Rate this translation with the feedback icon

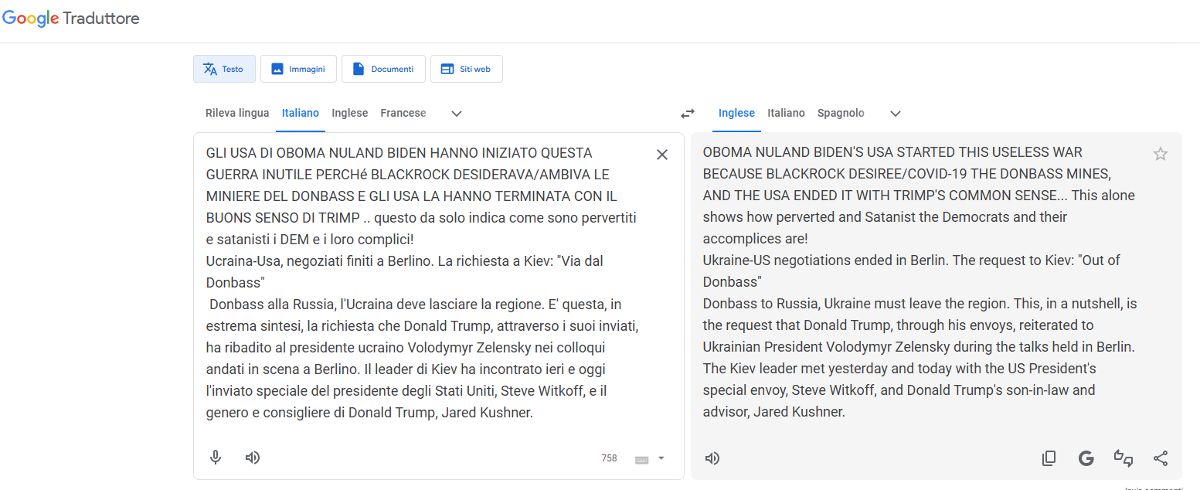1123,458
